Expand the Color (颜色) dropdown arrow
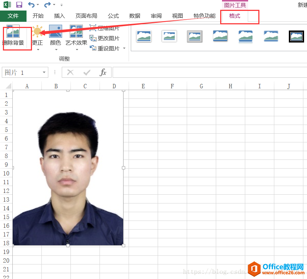The width and height of the screenshot is (307, 279). 56,50
